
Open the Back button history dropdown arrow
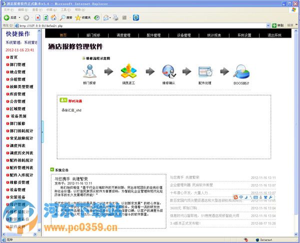coord(19,18)
